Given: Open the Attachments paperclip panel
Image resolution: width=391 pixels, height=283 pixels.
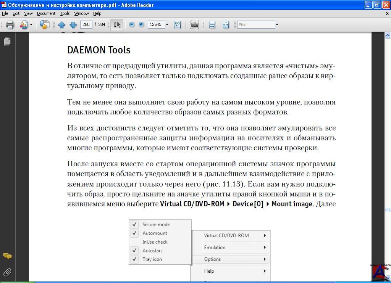Looking at the screenshot, I should point(7,272).
